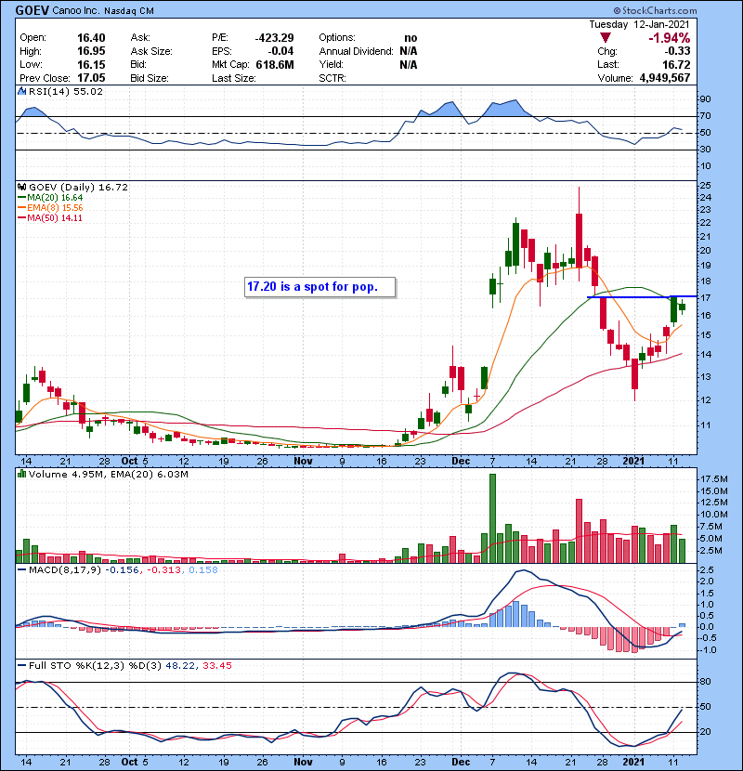This screenshot has height=771, width=743.
Task: Click the 17.5M label on the volume axis
Action: coord(714,479)
